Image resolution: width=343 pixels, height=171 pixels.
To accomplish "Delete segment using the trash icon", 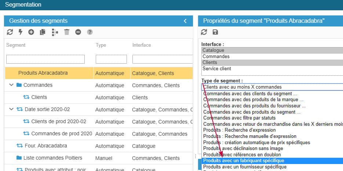I will 66,32.
